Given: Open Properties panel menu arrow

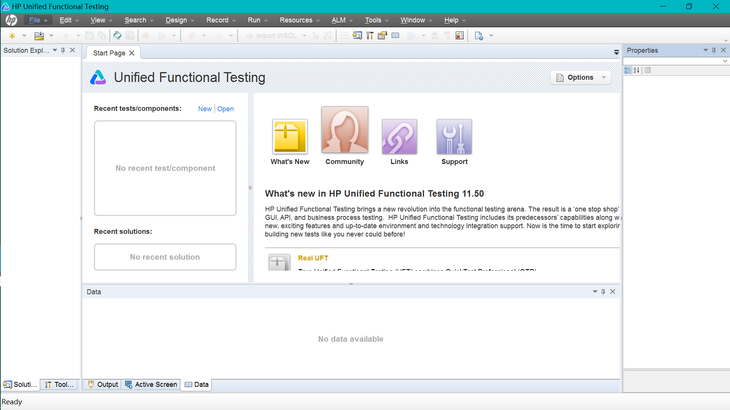Looking at the screenshot, I should click(x=706, y=50).
